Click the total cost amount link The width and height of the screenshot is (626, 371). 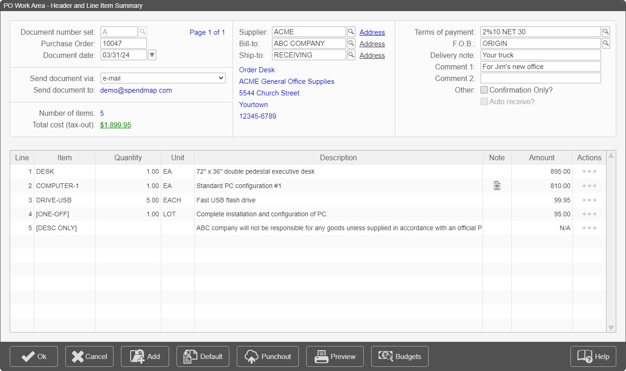pos(115,125)
